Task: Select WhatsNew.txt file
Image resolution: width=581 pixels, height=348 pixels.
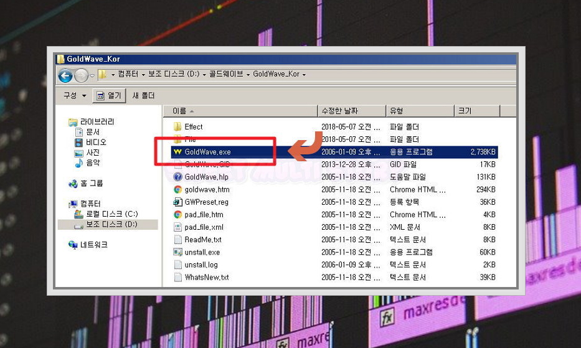Action: point(207,277)
